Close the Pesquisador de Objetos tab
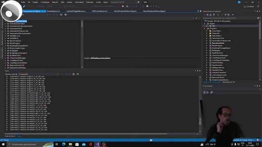 [x=45, y=11]
